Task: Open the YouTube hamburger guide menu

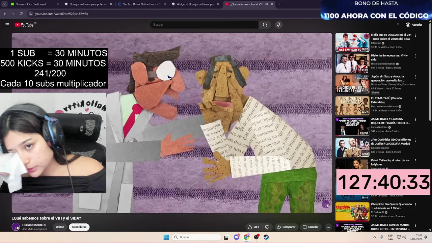Action: (x=7, y=25)
